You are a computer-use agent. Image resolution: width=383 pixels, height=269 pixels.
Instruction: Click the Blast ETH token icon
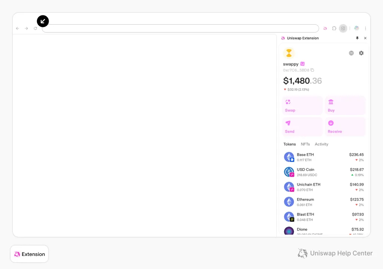pyautogui.click(x=289, y=217)
